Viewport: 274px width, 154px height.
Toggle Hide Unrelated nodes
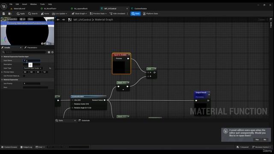[117, 14]
